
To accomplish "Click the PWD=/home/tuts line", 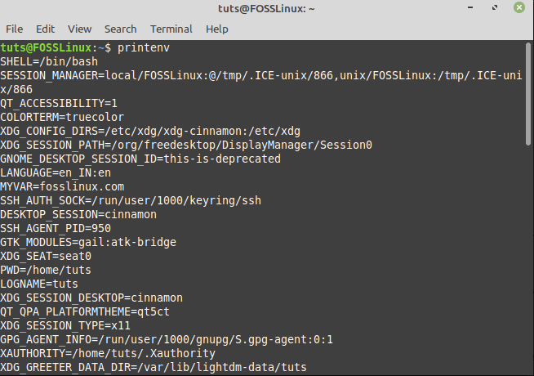I will click(46, 270).
